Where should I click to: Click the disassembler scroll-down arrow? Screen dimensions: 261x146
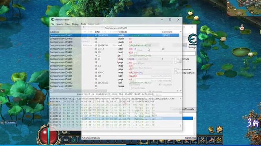pos(181,91)
